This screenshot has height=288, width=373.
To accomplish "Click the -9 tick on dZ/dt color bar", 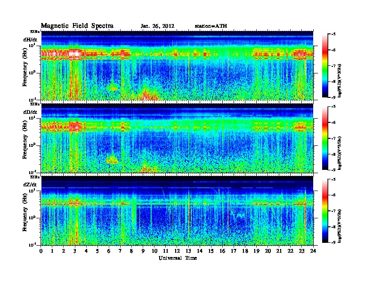I will pos(333,243).
